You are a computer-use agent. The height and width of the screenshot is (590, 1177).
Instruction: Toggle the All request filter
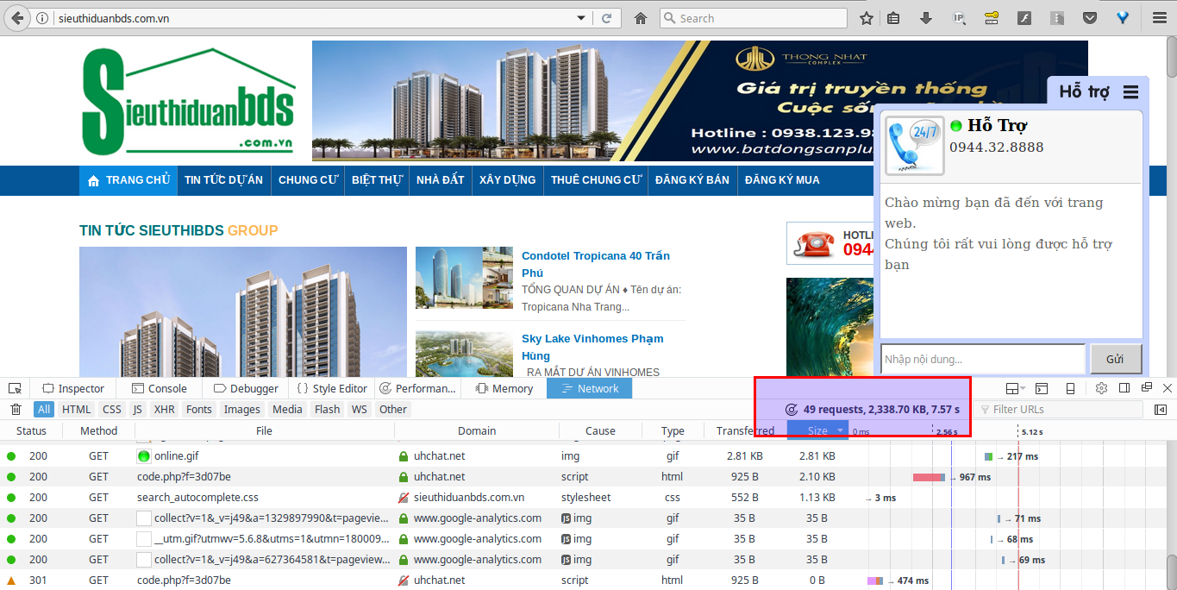(x=44, y=410)
